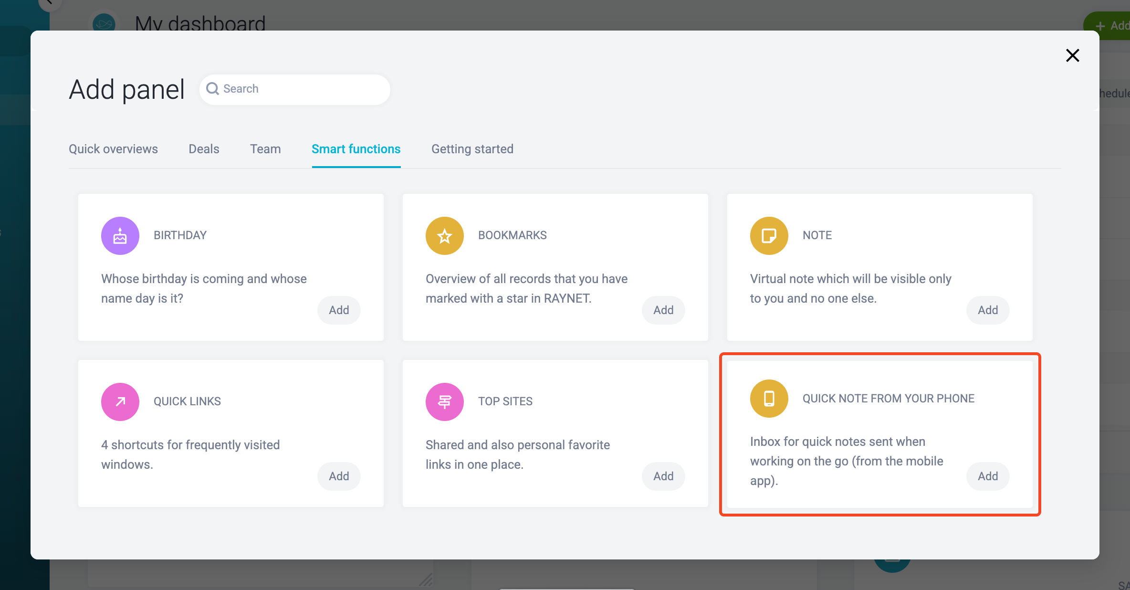Switch to the Quick overviews tab
Image resolution: width=1130 pixels, height=590 pixels.
click(113, 149)
